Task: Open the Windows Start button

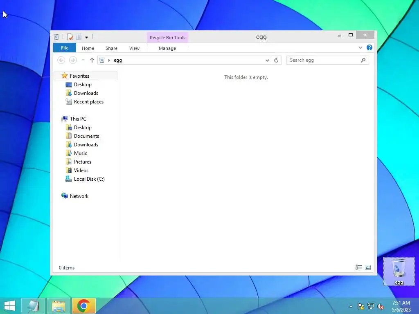Action: click(10, 306)
